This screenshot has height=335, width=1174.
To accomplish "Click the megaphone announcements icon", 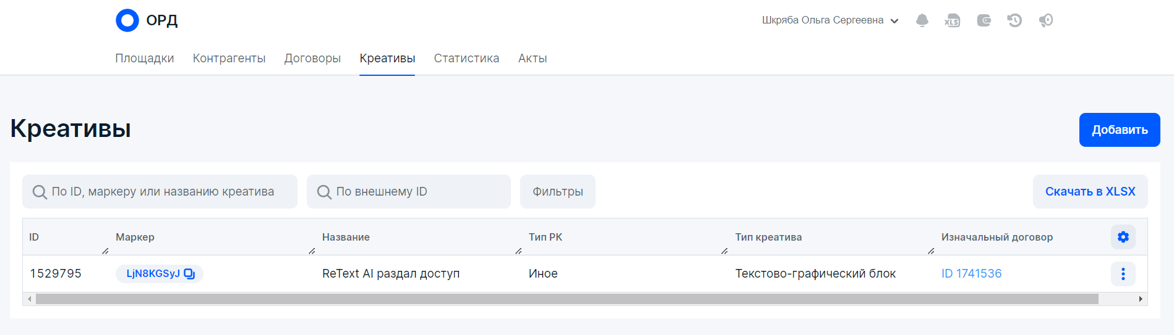I will [1045, 20].
